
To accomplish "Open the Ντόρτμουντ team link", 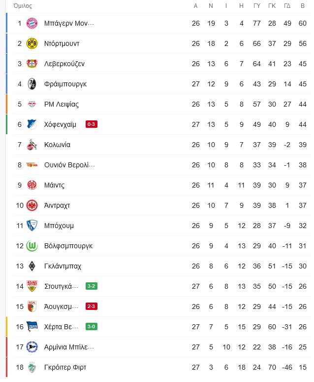I will point(62,43).
